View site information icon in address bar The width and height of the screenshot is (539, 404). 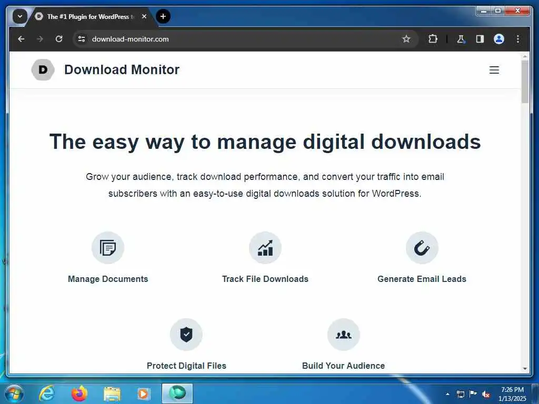point(82,39)
